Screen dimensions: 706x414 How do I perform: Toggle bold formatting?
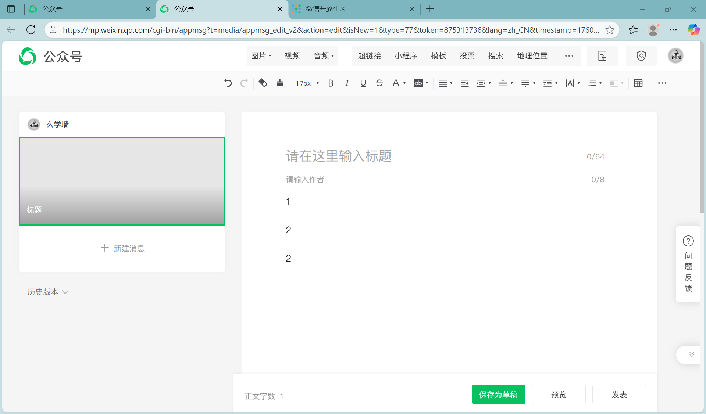[x=331, y=83]
